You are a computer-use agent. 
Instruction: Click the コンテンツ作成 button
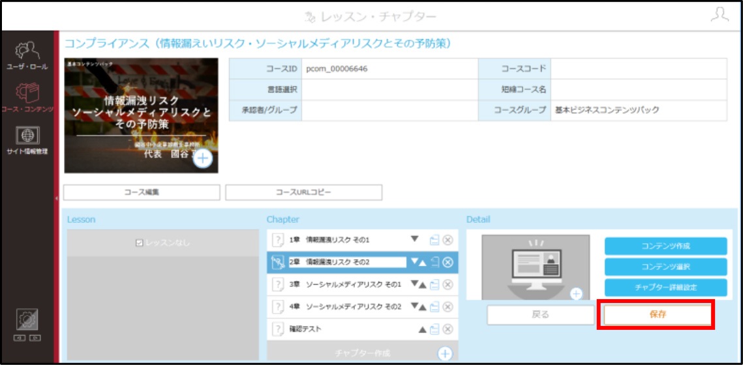(666, 246)
